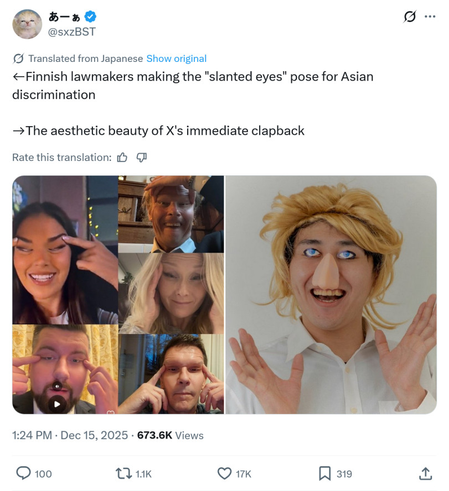Image resolution: width=449 pixels, height=491 pixels.
Task: Play the video in collage image
Action: coord(57,404)
